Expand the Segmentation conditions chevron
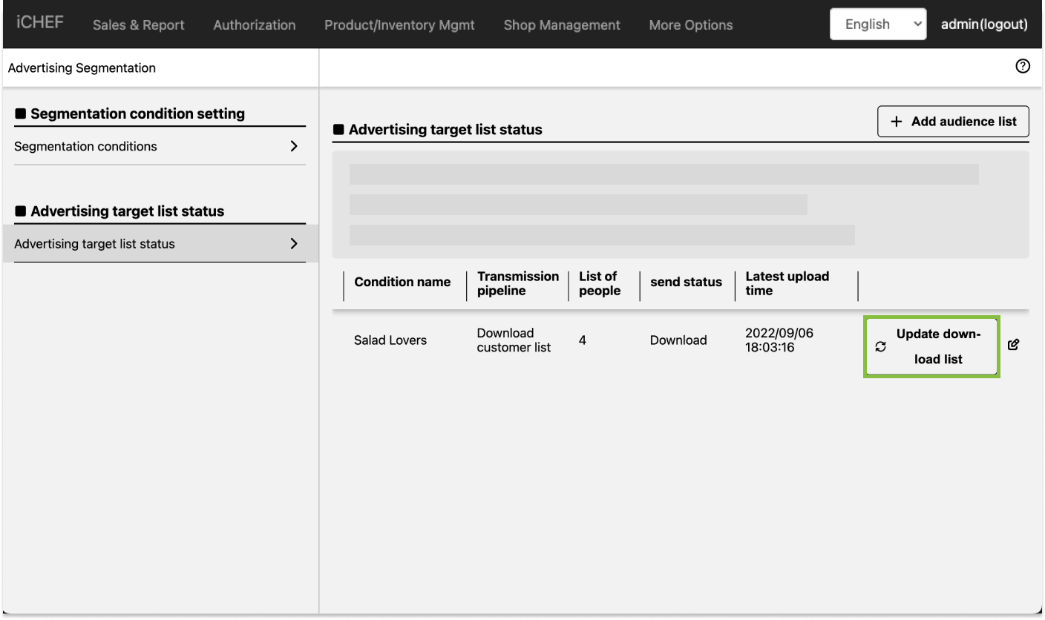 pyautogui.click(x=294, y=146)
